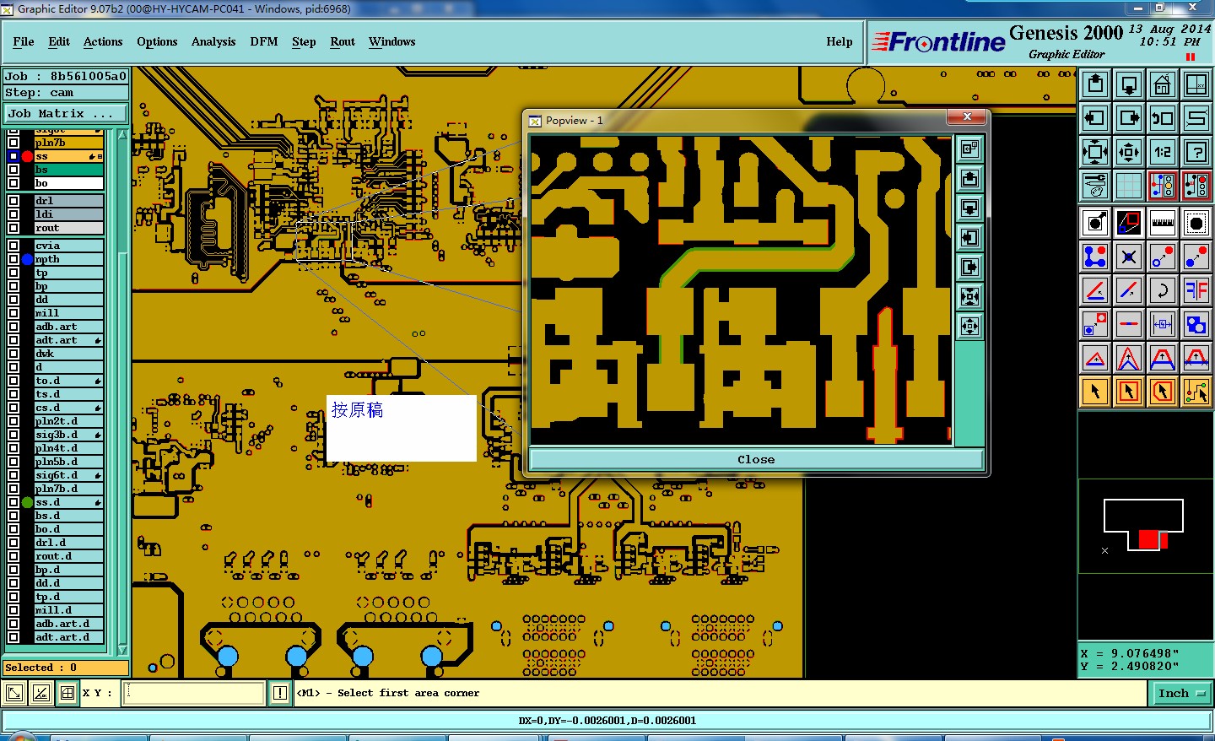Click the first snap icon left of XY

[14, 694]
